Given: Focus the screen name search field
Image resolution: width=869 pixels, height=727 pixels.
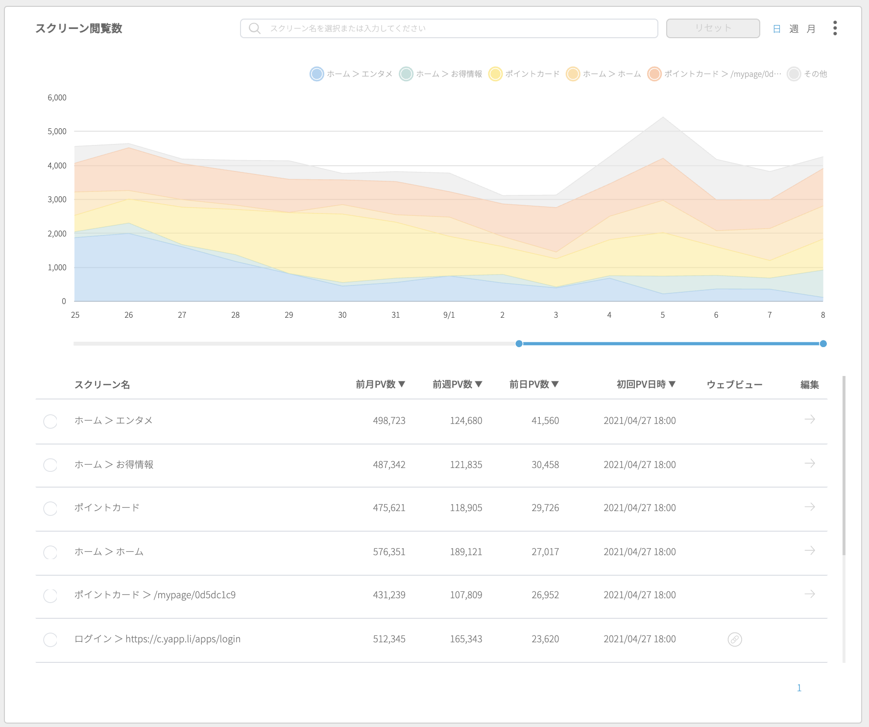Looking at the screenshot, I should point(449,28).
